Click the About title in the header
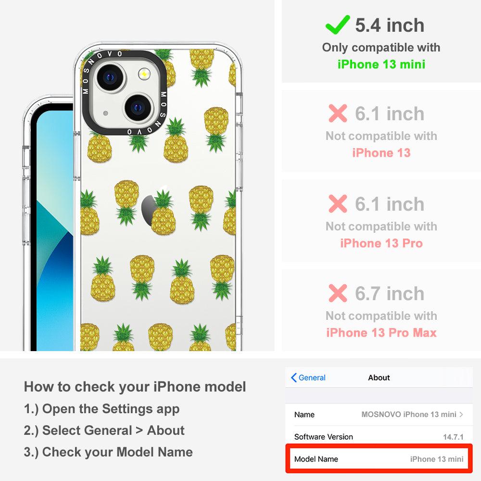The image size is (481, 481). [x=379, y=378]
